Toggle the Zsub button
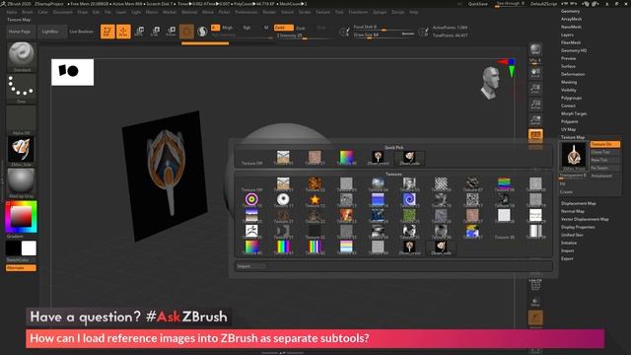Image resolution: width=631 pixels, height=355 pixels. point(301,28)
